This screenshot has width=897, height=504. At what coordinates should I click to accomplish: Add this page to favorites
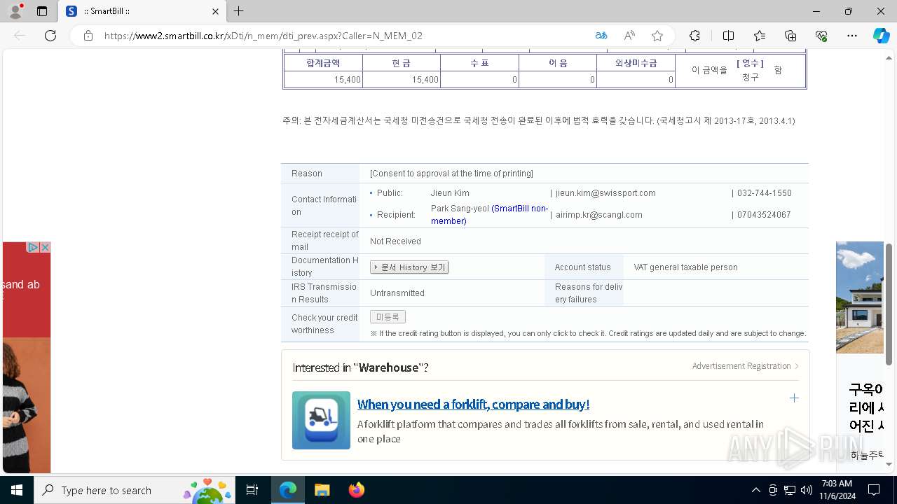tap(657, 36)
